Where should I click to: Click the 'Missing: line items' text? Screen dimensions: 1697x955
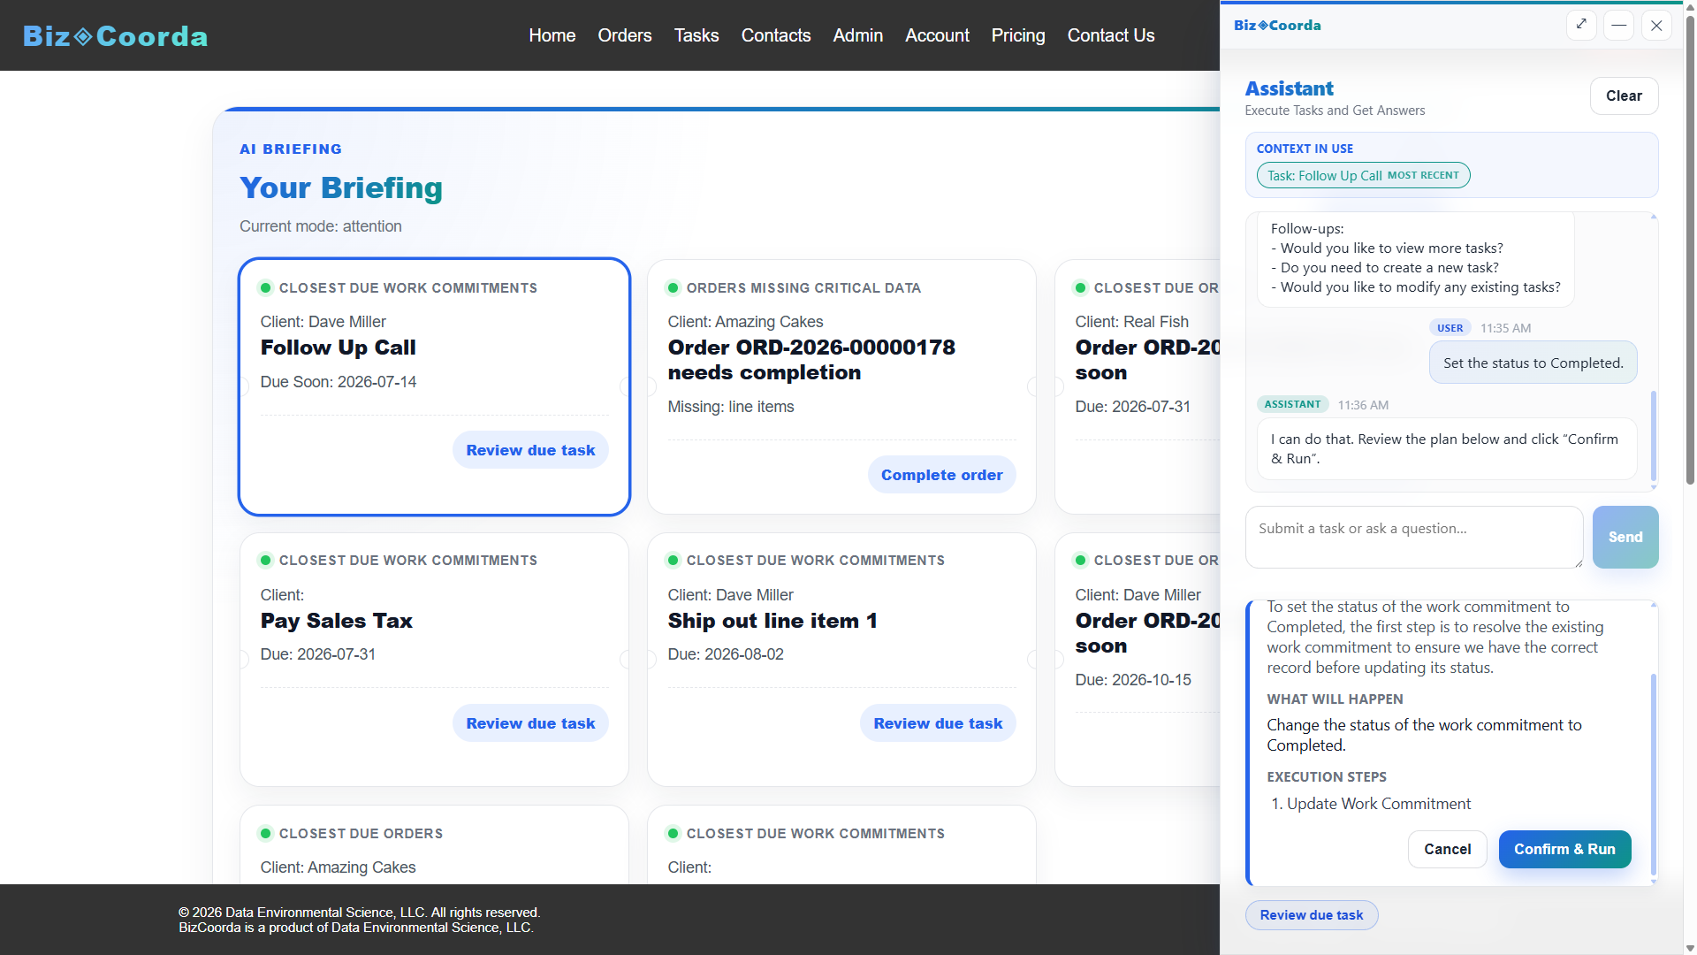730,407
